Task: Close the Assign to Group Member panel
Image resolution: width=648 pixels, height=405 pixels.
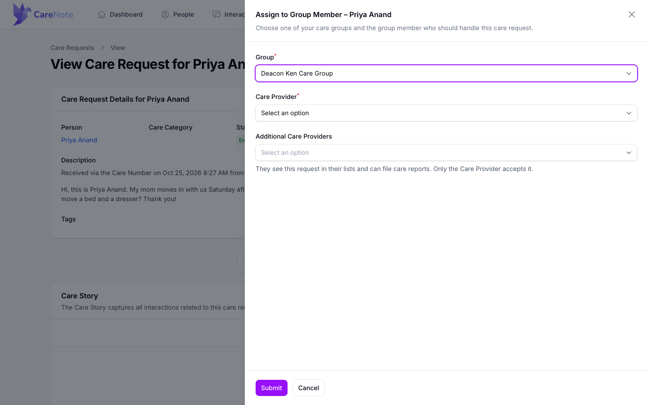Action: [x=632, y=14]
